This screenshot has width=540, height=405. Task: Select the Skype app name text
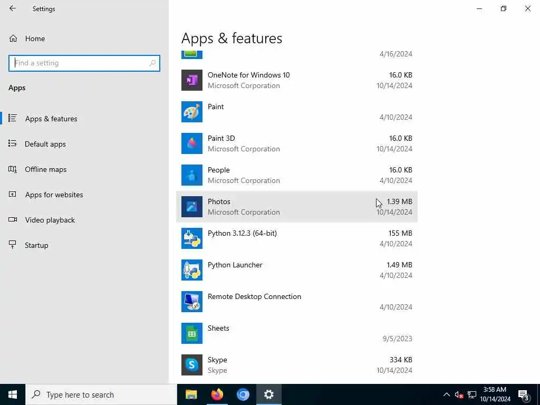point(217,360)
